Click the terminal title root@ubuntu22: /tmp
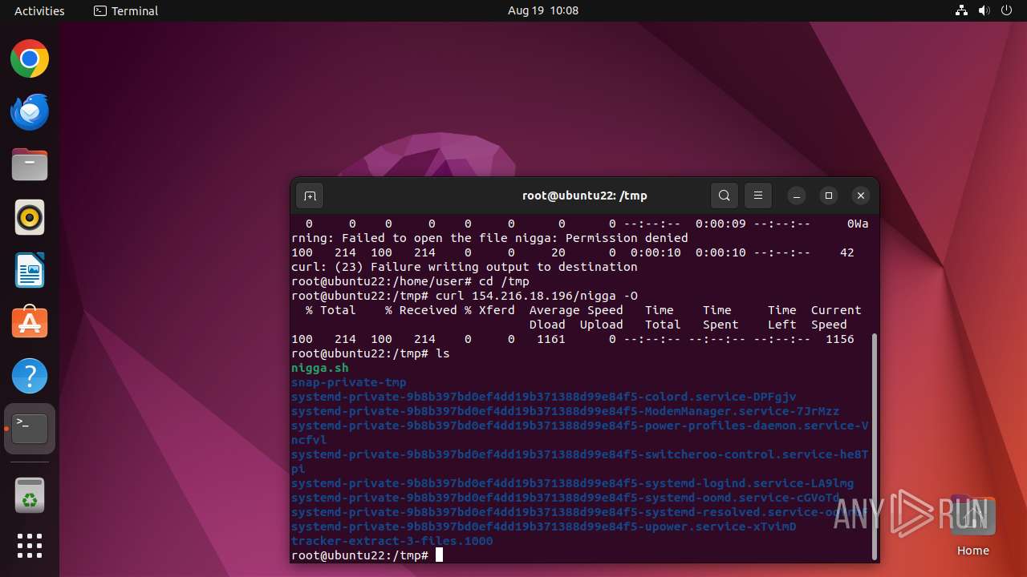Image resolution: width=1027 pixels, height=577 pixels. pos(584,196)
